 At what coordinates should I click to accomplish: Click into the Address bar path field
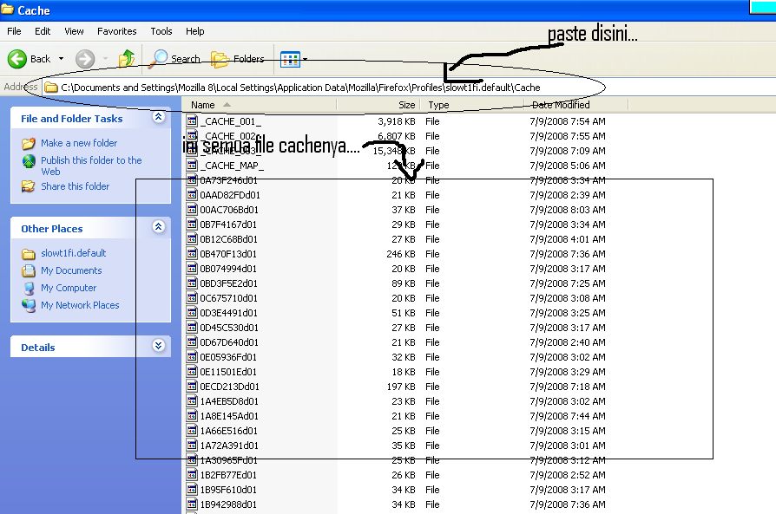click(x=347, y=87)
